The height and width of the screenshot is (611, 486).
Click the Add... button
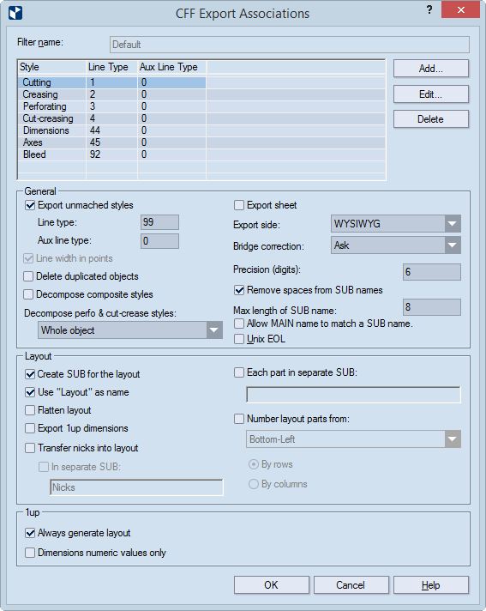[431, 69]
